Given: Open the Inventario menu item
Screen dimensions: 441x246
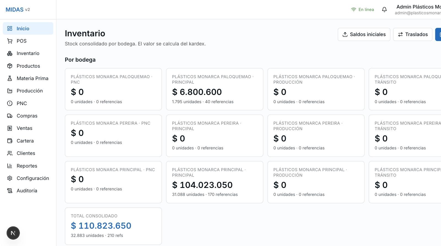Looking at the screenshot, I should (28, 53).
